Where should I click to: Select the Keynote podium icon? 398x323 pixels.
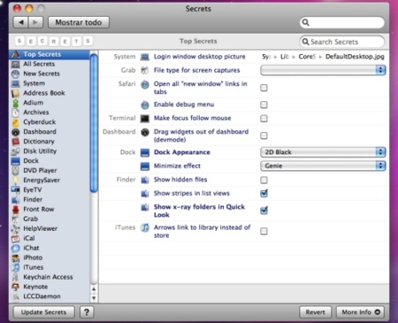coord(15,287)
